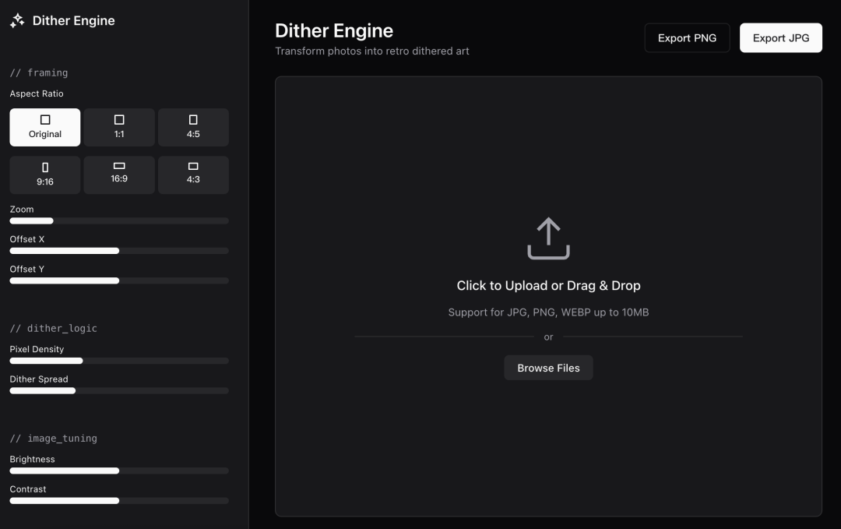Set aspect ratio to 4:5
This screenshot has height=529, width=841.
193,127
